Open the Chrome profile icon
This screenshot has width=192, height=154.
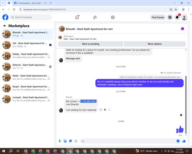(x=183, y=9)
